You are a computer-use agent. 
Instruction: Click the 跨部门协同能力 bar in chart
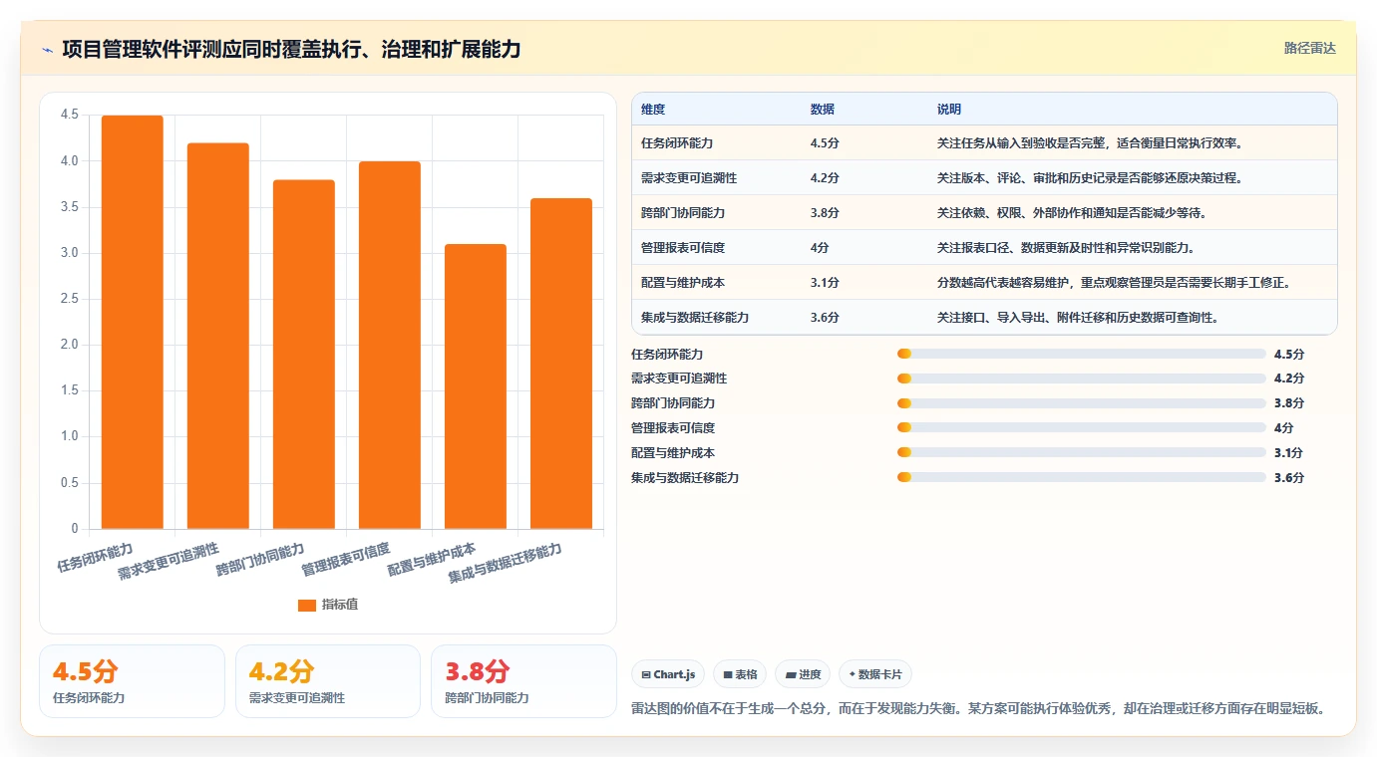304,355
